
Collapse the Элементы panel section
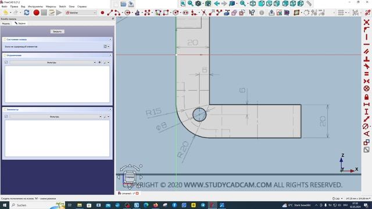click(x=110, y=110)
